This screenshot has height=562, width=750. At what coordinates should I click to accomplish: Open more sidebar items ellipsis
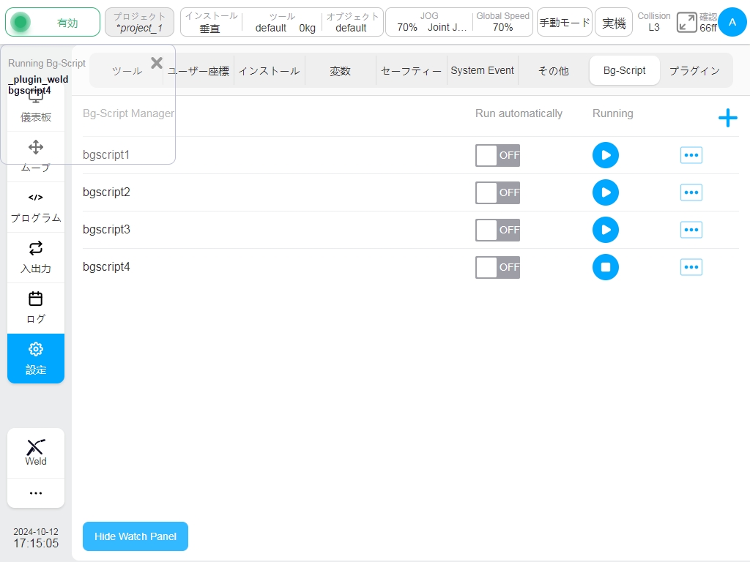(36, 493)
